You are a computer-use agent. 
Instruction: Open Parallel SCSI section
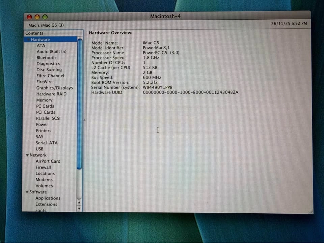tap(48, 118)
